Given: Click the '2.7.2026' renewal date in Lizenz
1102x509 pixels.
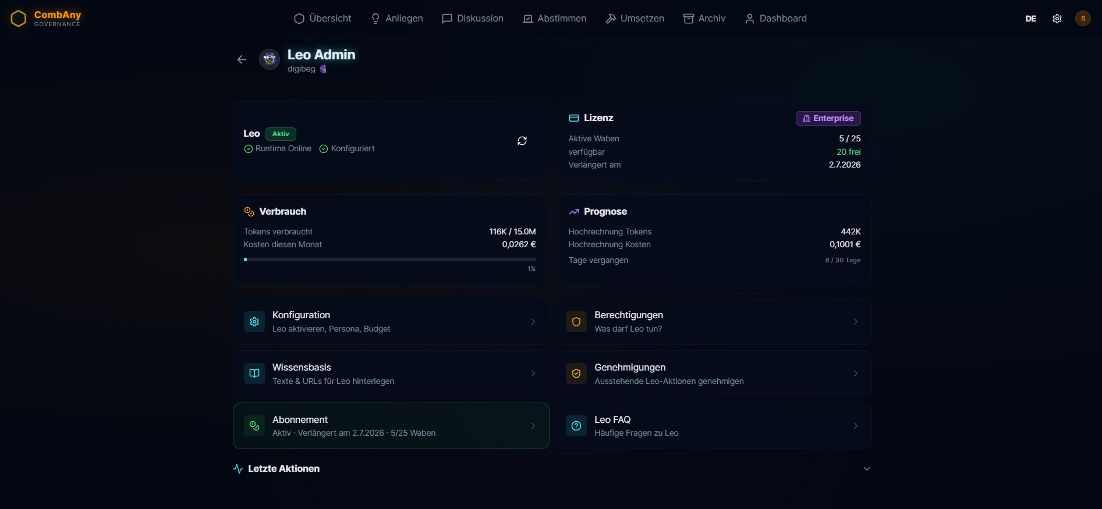Looking at the screenshot, I should point(845,165).
